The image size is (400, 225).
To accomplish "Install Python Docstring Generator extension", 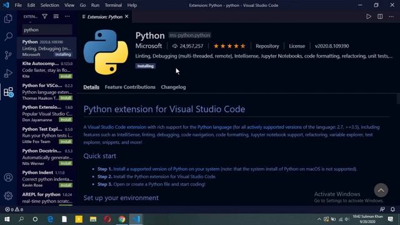I will (66, 163).
